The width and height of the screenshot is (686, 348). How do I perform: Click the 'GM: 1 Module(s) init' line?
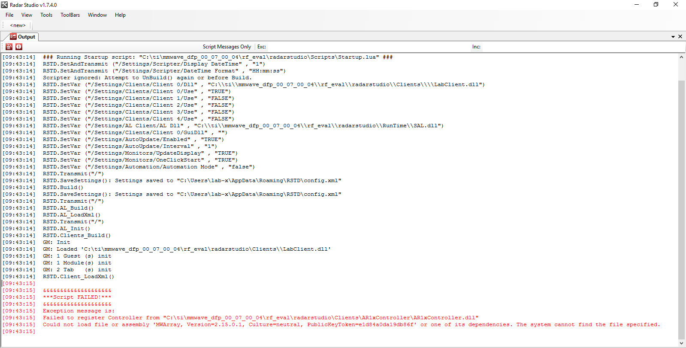[x=77, y=263]
